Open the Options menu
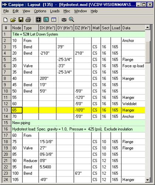This screenshot has height=185, width=155. [40, 11]
